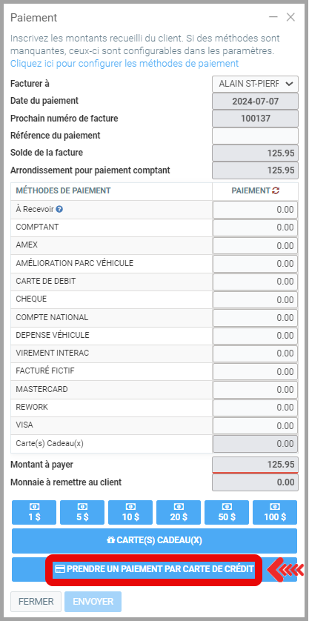Open the Facturer à customer dropdown
The width and height of the screenshot is (309, 621).
tap(255, 84)
